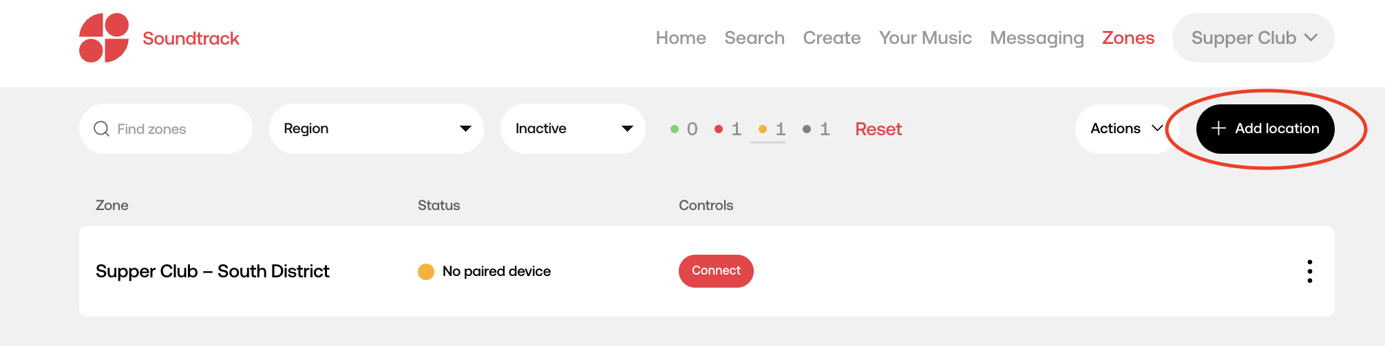Open the Inactive status dropdown

pyautogui.click(x=573, y=129)
